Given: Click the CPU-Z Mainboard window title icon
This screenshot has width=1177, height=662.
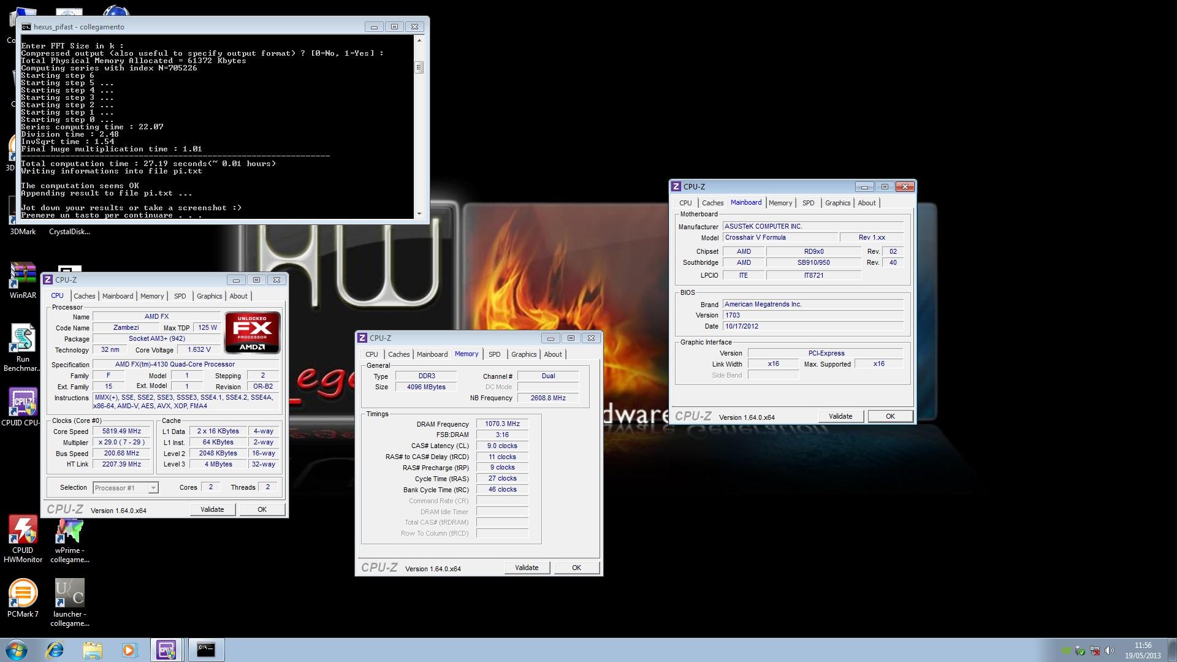Looking at the screenshot, I should tap(676, 186).
